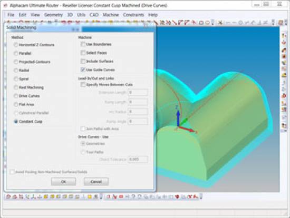290x218 pixels.
Task: Expand the overflow arrow at bottom toolbar's right end
Action: pos(201,196)
